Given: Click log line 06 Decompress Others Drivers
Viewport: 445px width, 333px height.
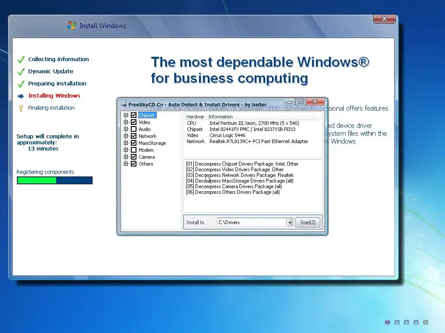Looking at the screenshot, I should coord(233,192).
